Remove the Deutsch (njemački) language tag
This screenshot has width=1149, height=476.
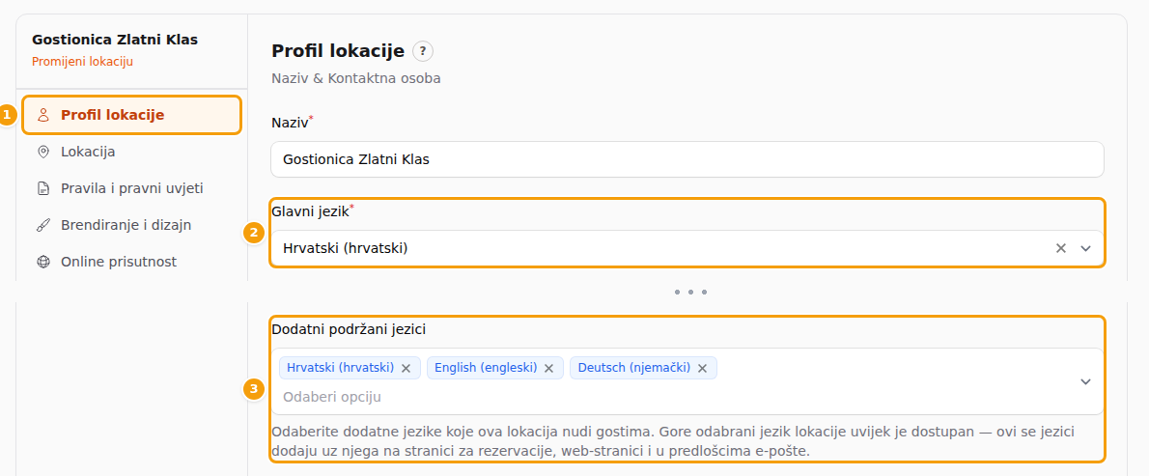[x=702, y=368]
